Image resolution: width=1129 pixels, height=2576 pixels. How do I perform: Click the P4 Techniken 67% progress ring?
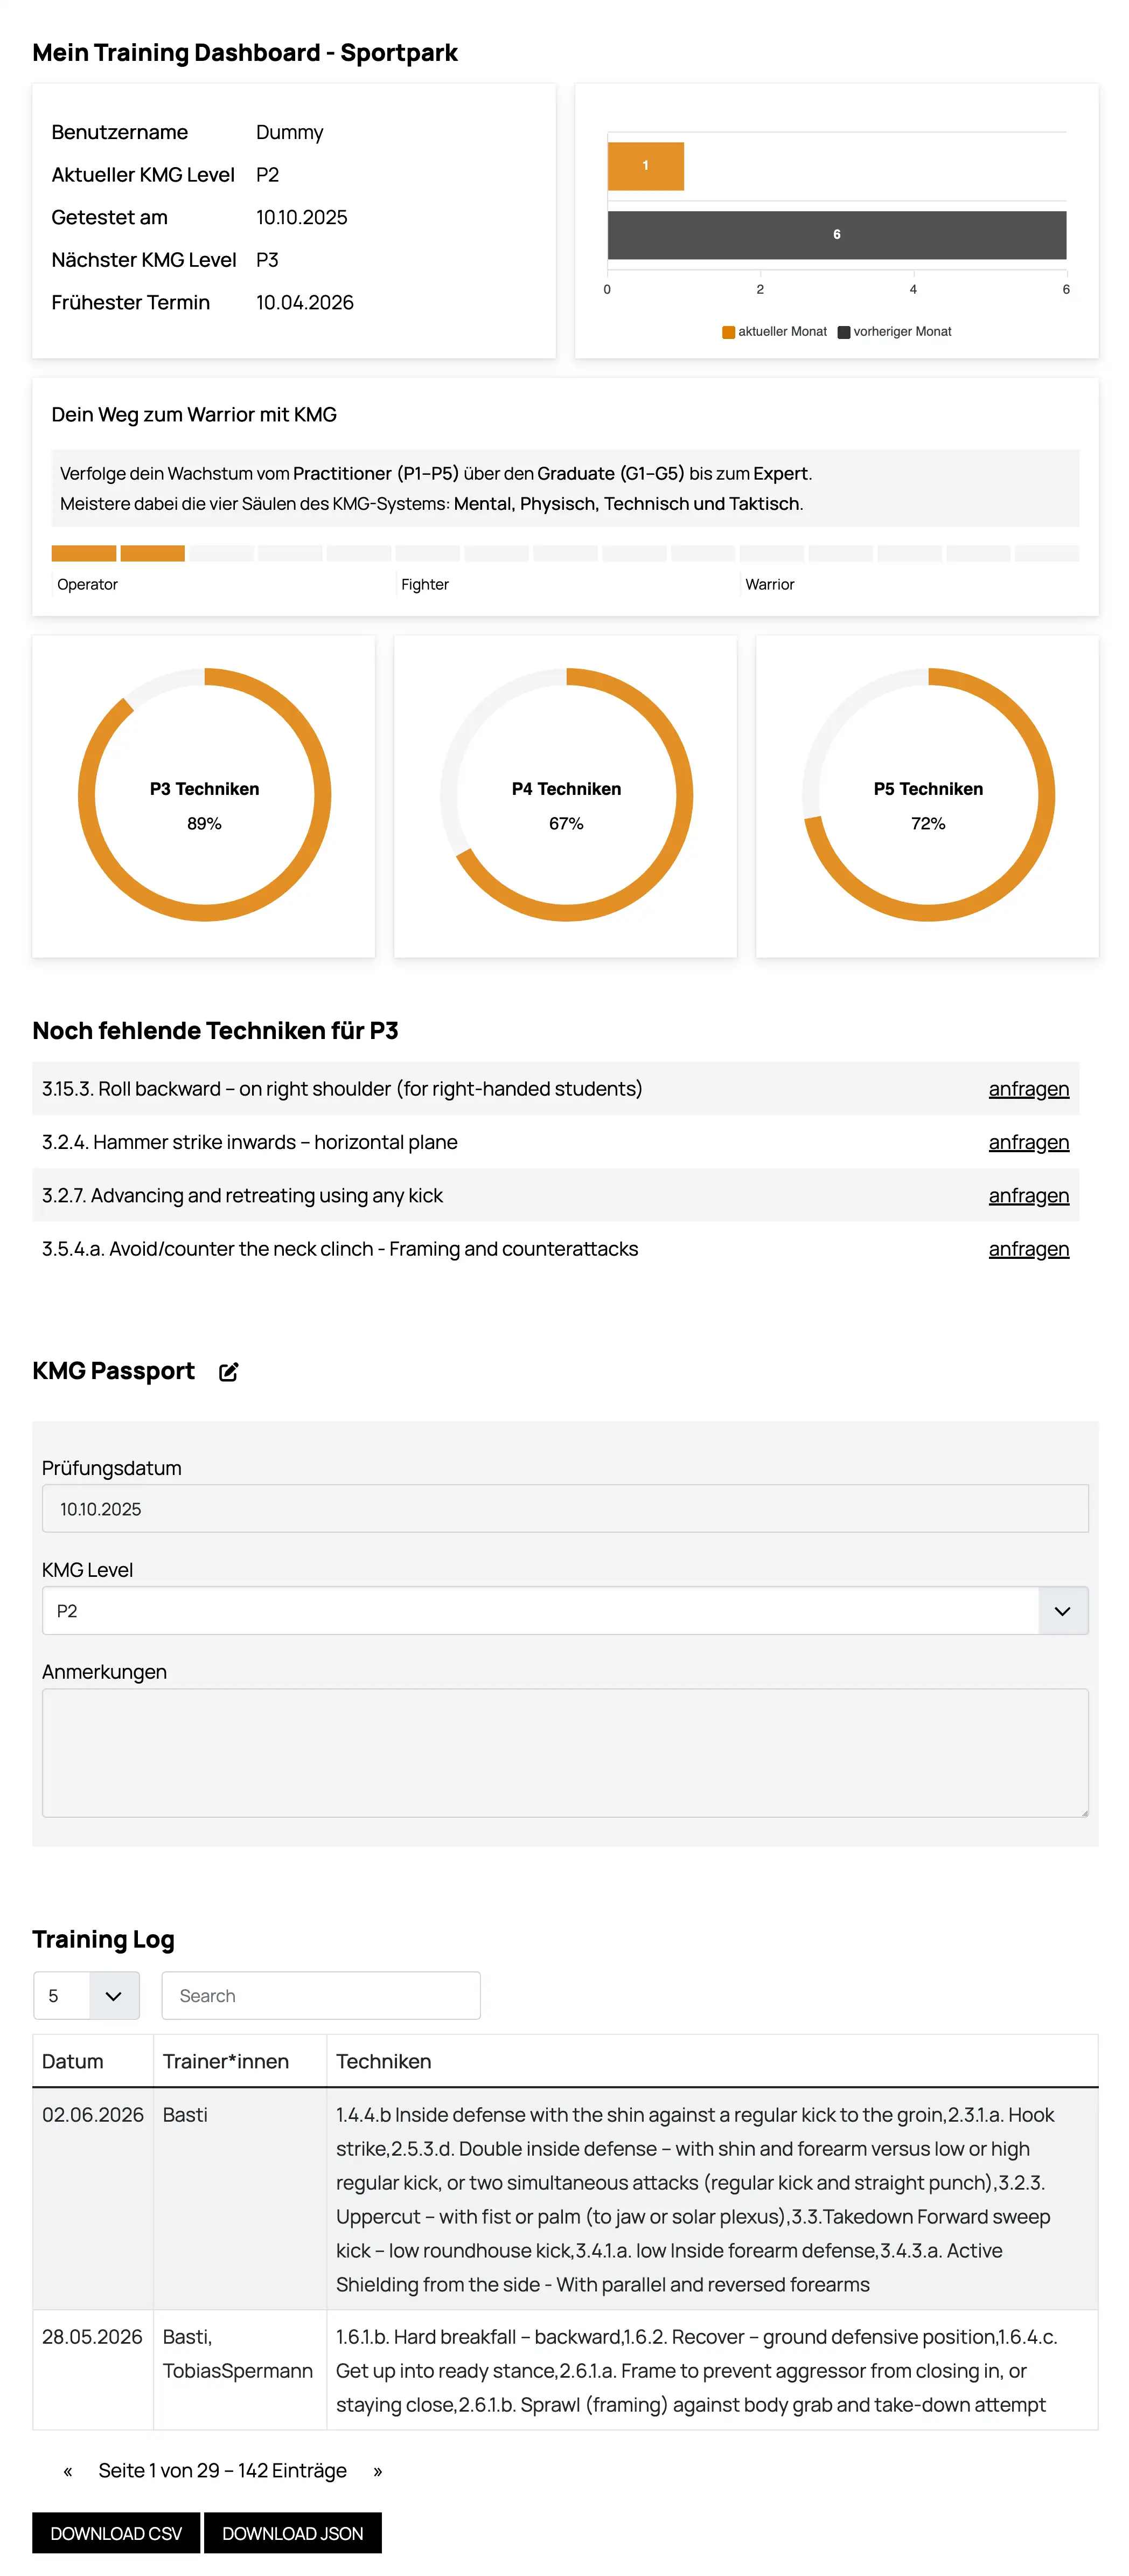[x=566, y=795]
